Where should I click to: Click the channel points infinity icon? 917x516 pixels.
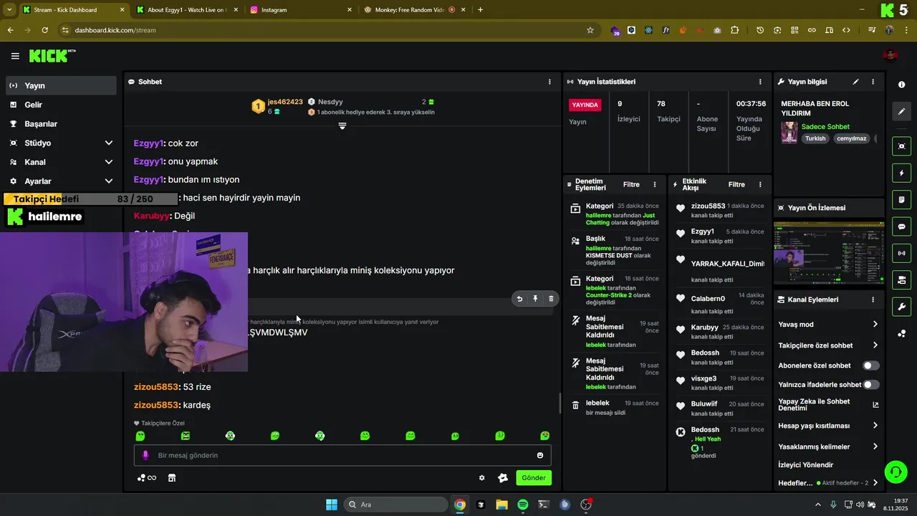pos(147,478)
